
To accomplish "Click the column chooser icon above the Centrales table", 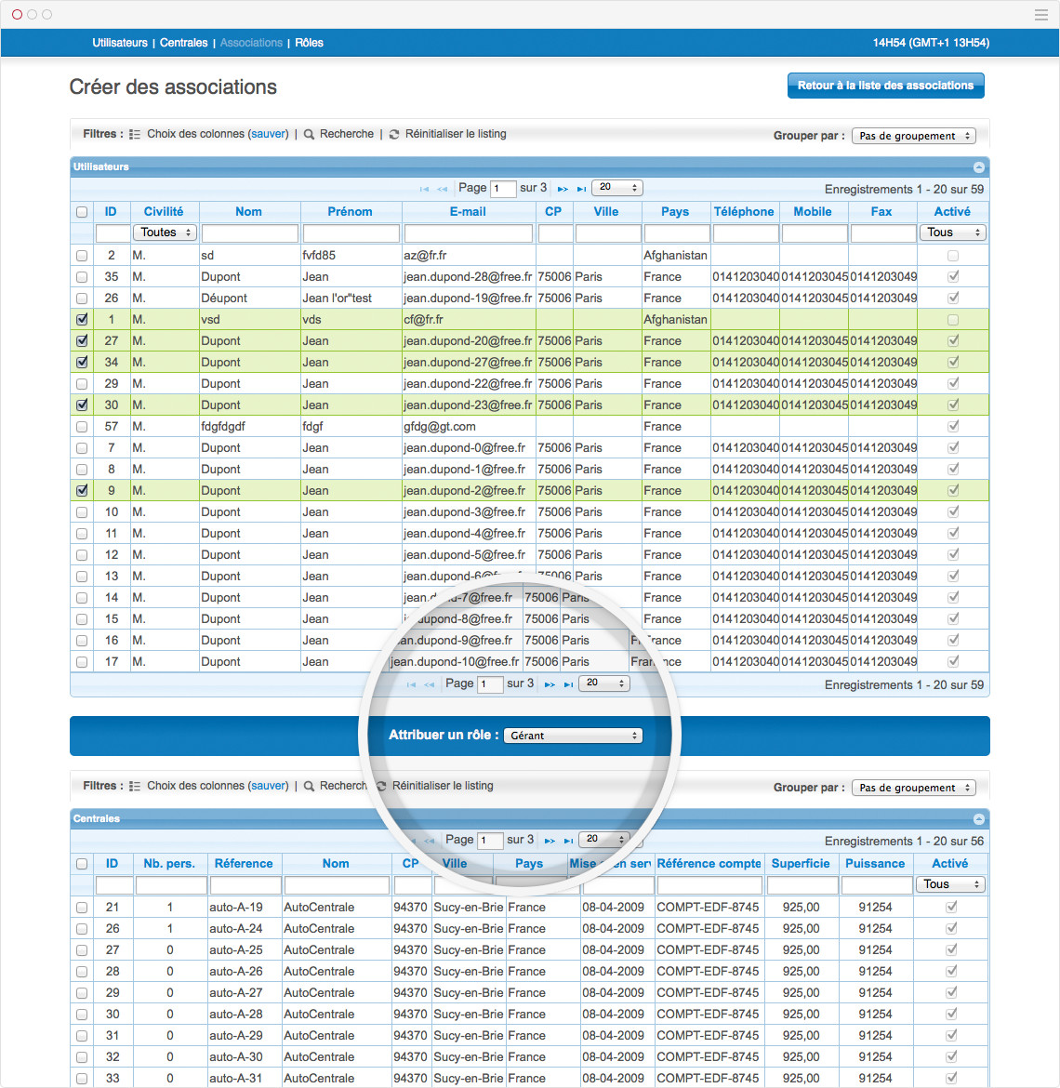I will [135, 786].
